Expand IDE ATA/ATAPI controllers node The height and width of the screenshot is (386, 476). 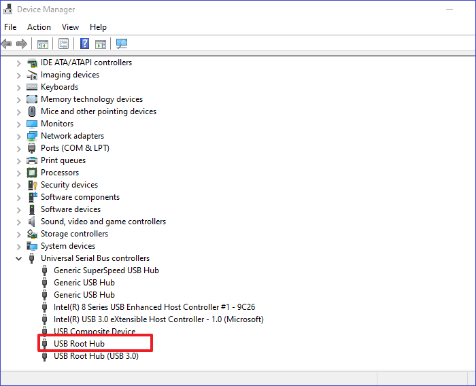point(19,63)
